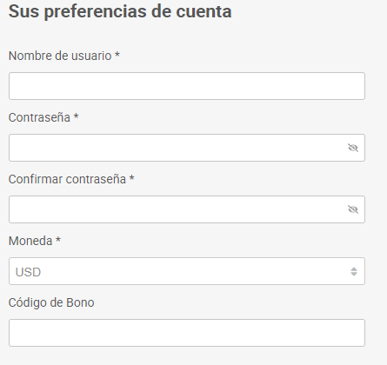
Task: Click the Sus preferencias de cuenta heading
Action: [x=120, y=11]
